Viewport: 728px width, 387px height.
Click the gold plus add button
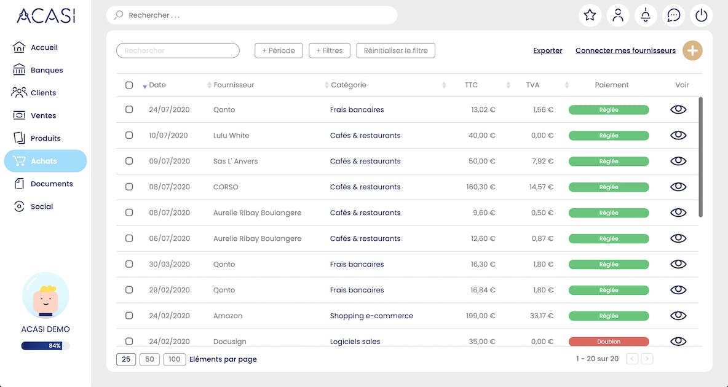(692, 51)
